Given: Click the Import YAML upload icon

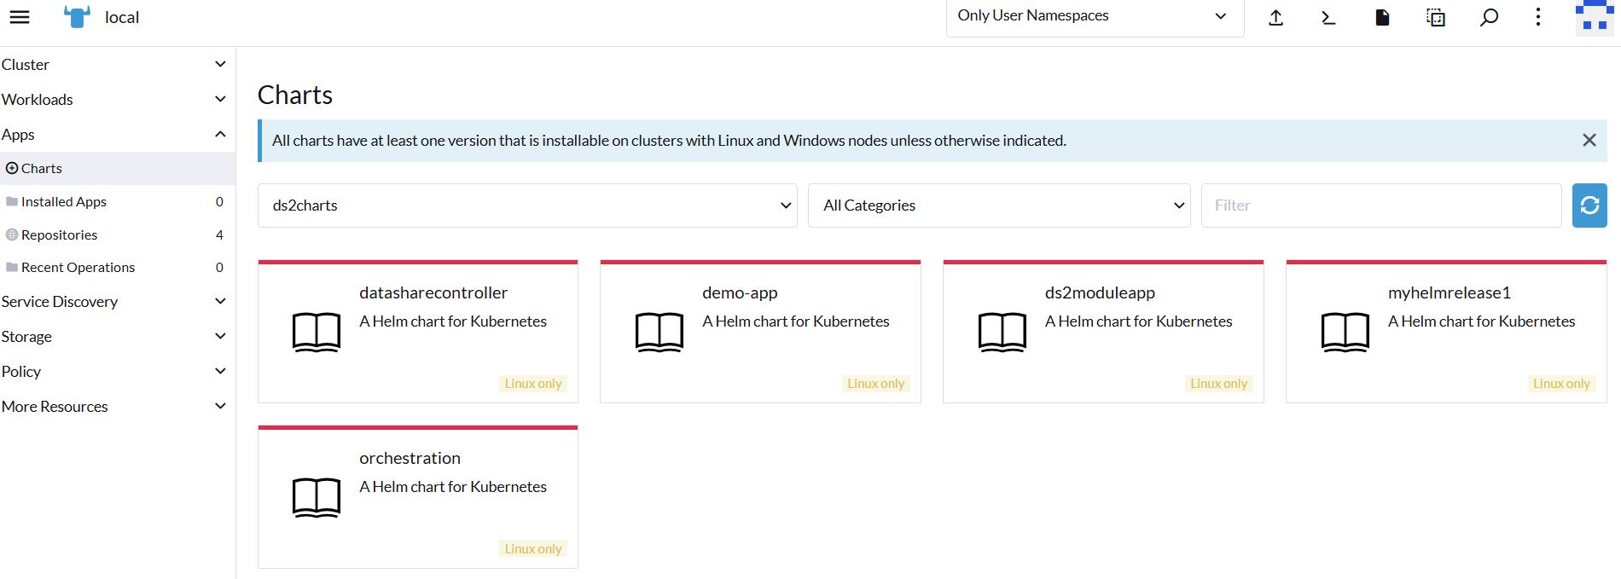Looking at the screenshot, I should point(1275,18).
